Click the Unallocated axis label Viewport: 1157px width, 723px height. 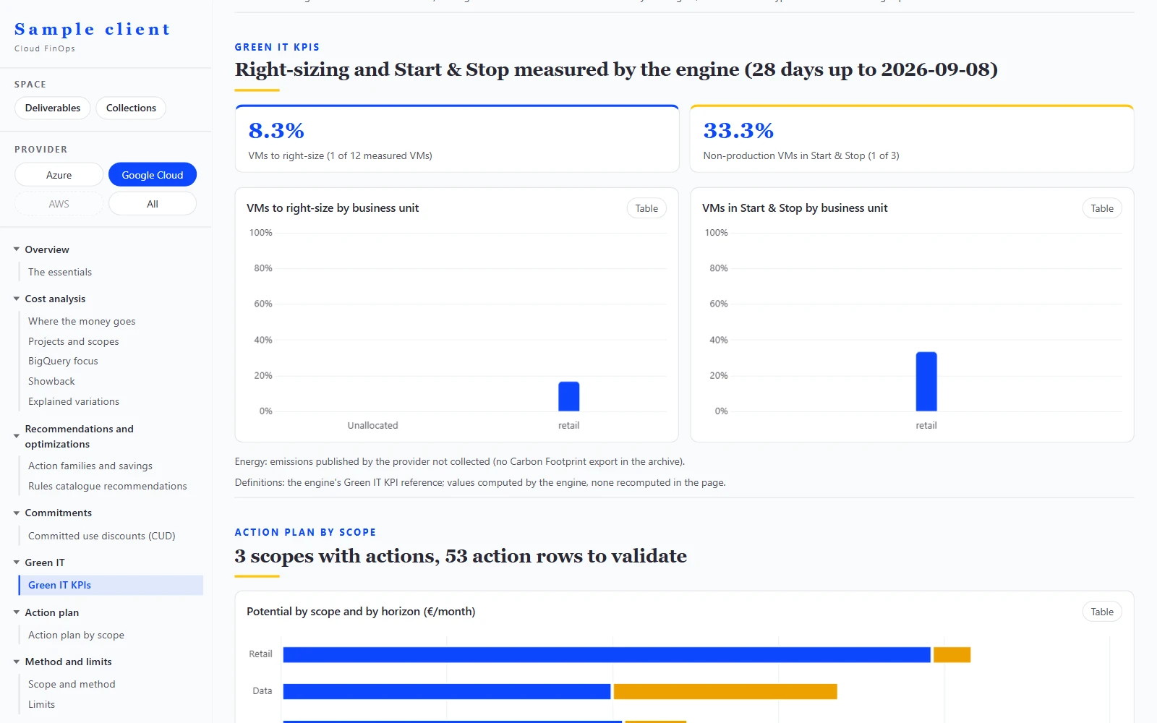[x=372, y=425]
